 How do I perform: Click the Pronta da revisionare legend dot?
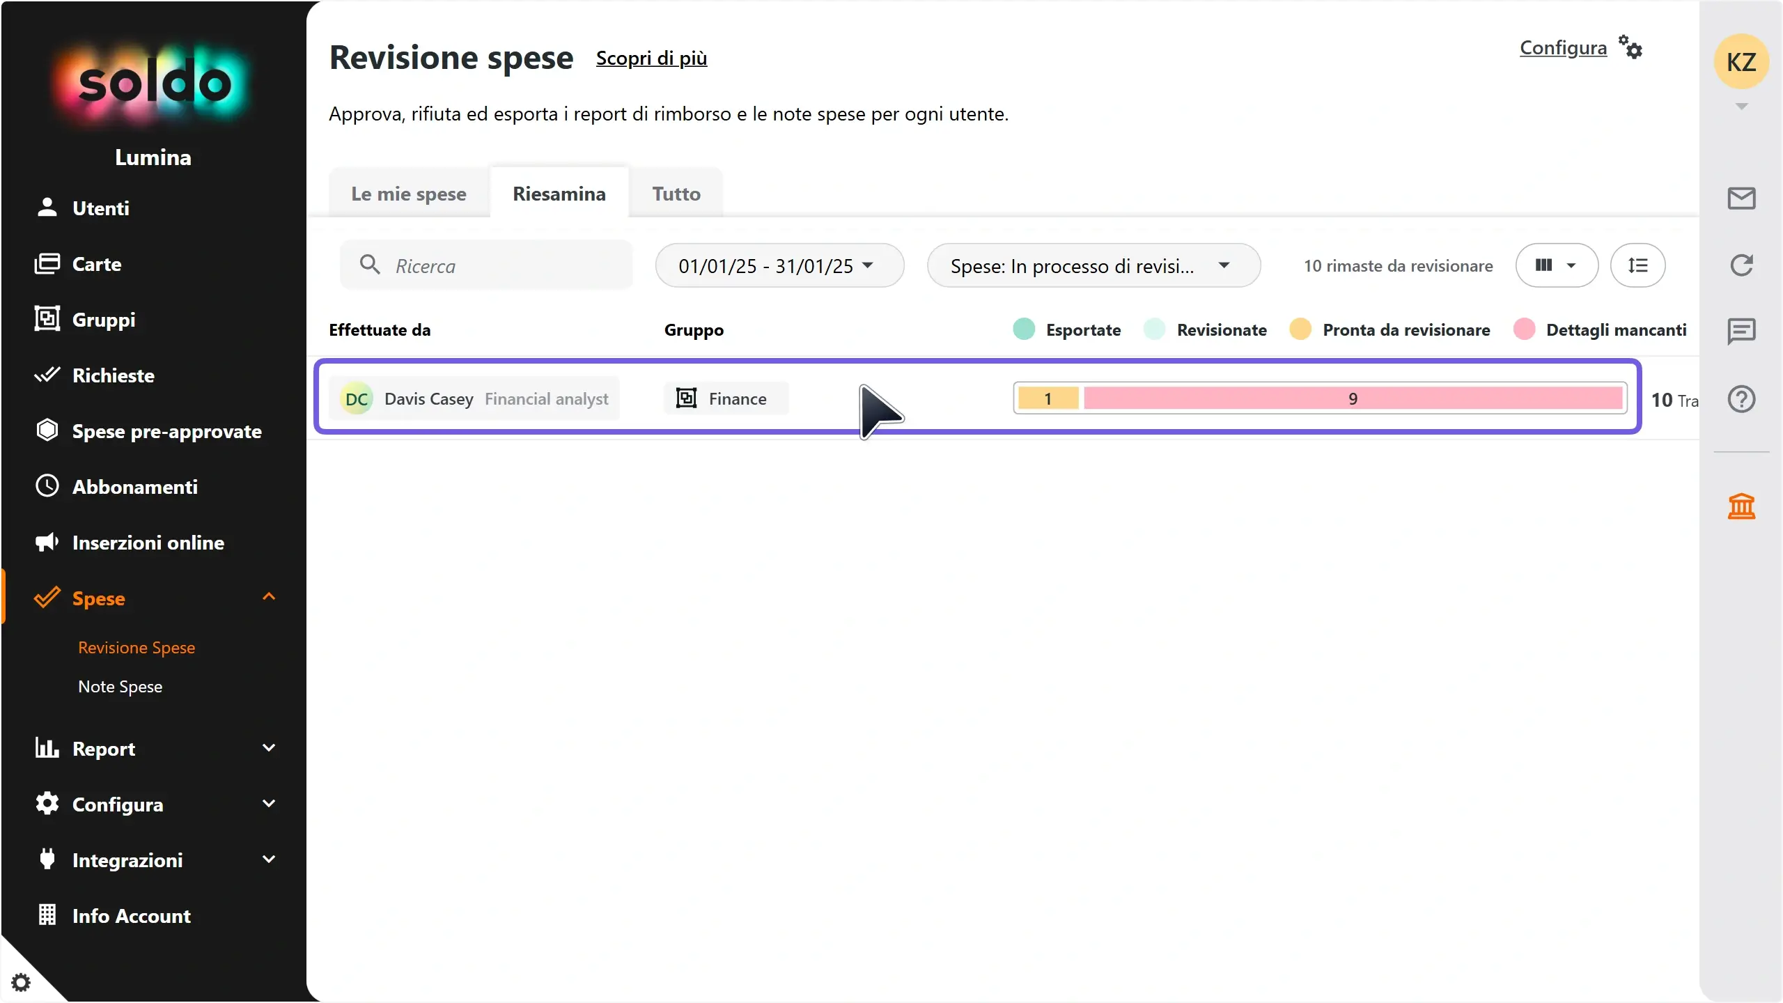(1300, 329)
